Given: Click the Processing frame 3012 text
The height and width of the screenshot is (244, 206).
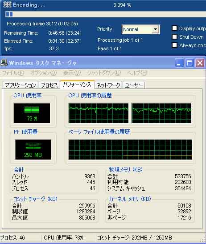Looking at the screenshot, I should point(42,24).
